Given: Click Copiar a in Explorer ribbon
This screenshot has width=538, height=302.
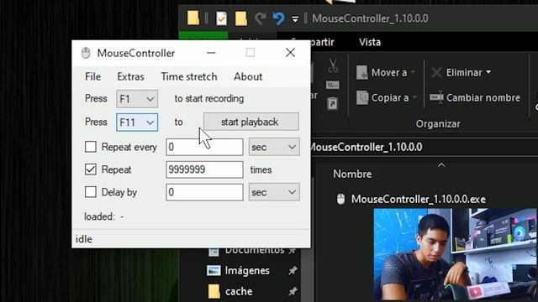Looking at the screenshot, I should point(387,97).
